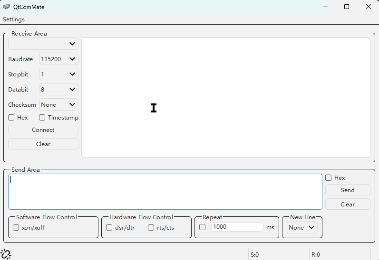Open the Databit dropdown
The width and height of the screenshot is (379, 260).
click(58, 89)
